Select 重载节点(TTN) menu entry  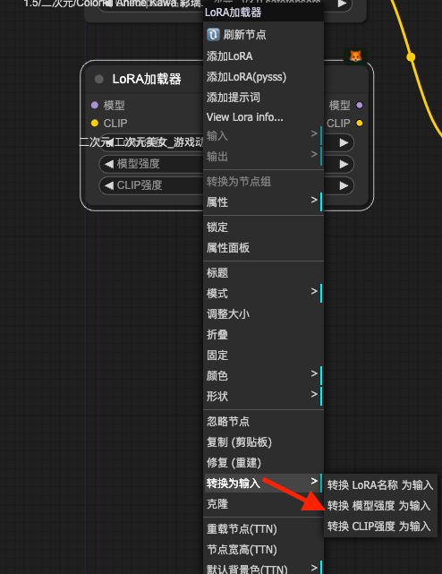point(263,529)
